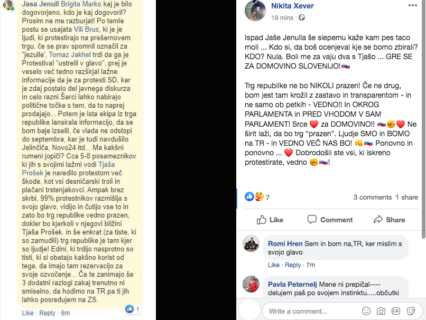Attach a photo using camera icon
Image resolution: width=426 pixels, height=320 pixels.
coord(381,311)
